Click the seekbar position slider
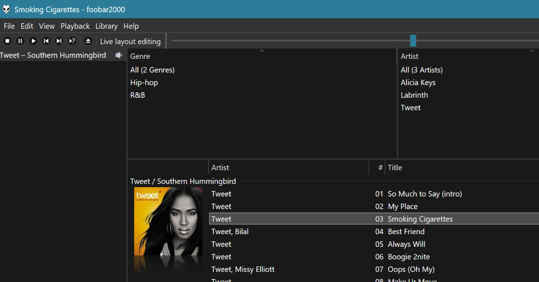The image size is (539, 282). 413,41
